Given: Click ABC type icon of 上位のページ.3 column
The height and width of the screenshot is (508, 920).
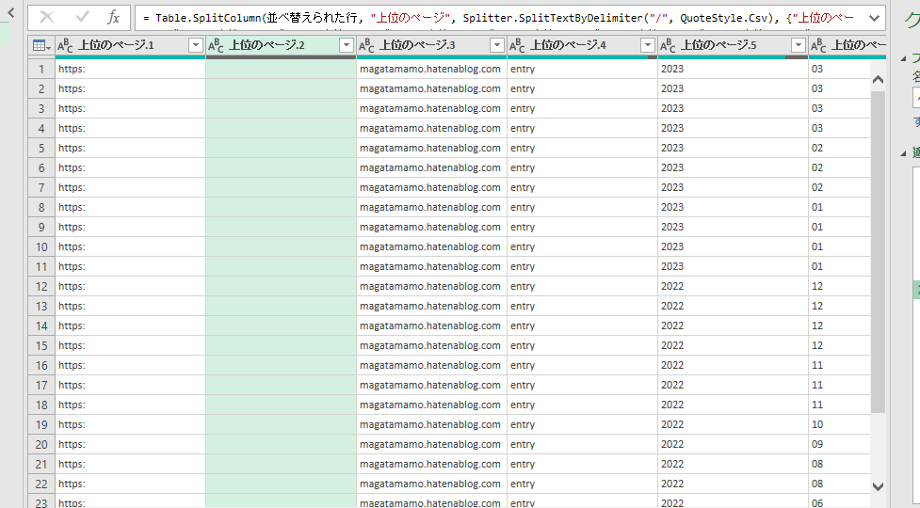Looking at the screenshot, I should pos(366,45).
